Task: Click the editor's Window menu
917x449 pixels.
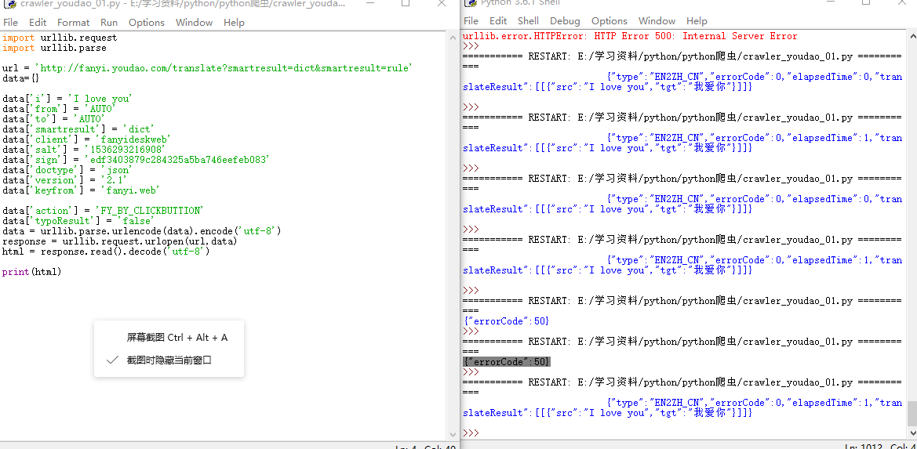Action: pos(194,23)
